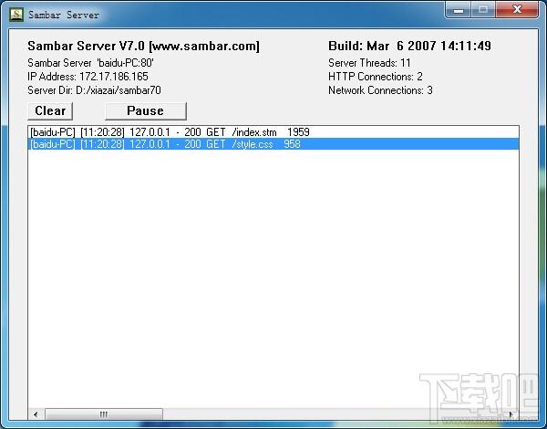Click the 'Build: Mar 6 2007 14:11:49' text

[x=409, y=46]
